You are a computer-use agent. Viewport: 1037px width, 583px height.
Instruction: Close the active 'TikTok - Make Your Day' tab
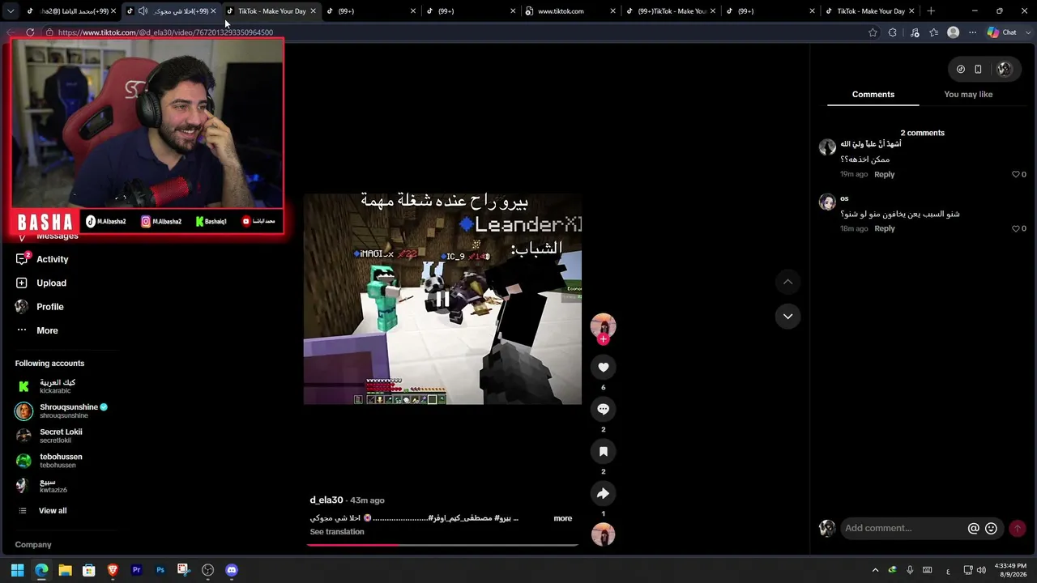point(313,11)
